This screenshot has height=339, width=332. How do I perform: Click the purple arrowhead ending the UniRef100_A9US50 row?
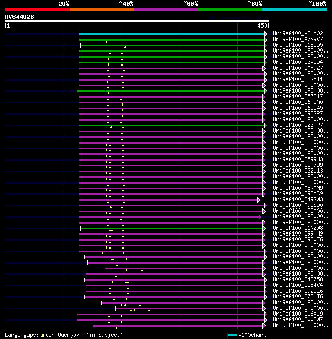pyautogui.click(x=266, y=205)
